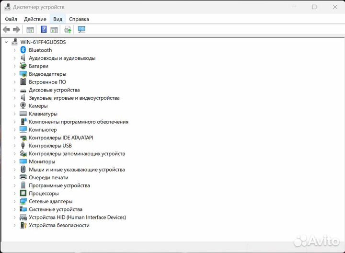Screen dimensions: 345x253
Task: Select the Устройства безопасности label
Action: pos(59,225)
